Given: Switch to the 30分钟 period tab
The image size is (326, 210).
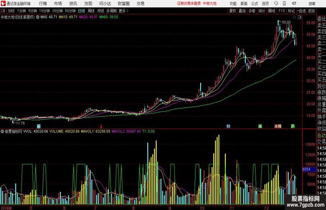Looking at the screenshot, I should 57,11.
